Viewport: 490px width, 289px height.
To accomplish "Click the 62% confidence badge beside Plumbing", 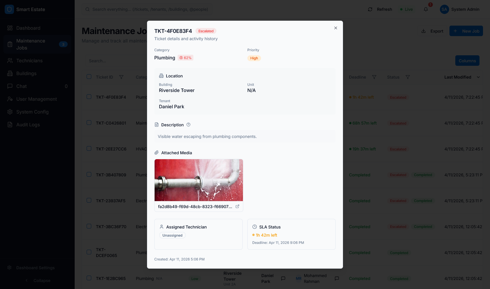I will pyautogui.click(x=185, y=58).
